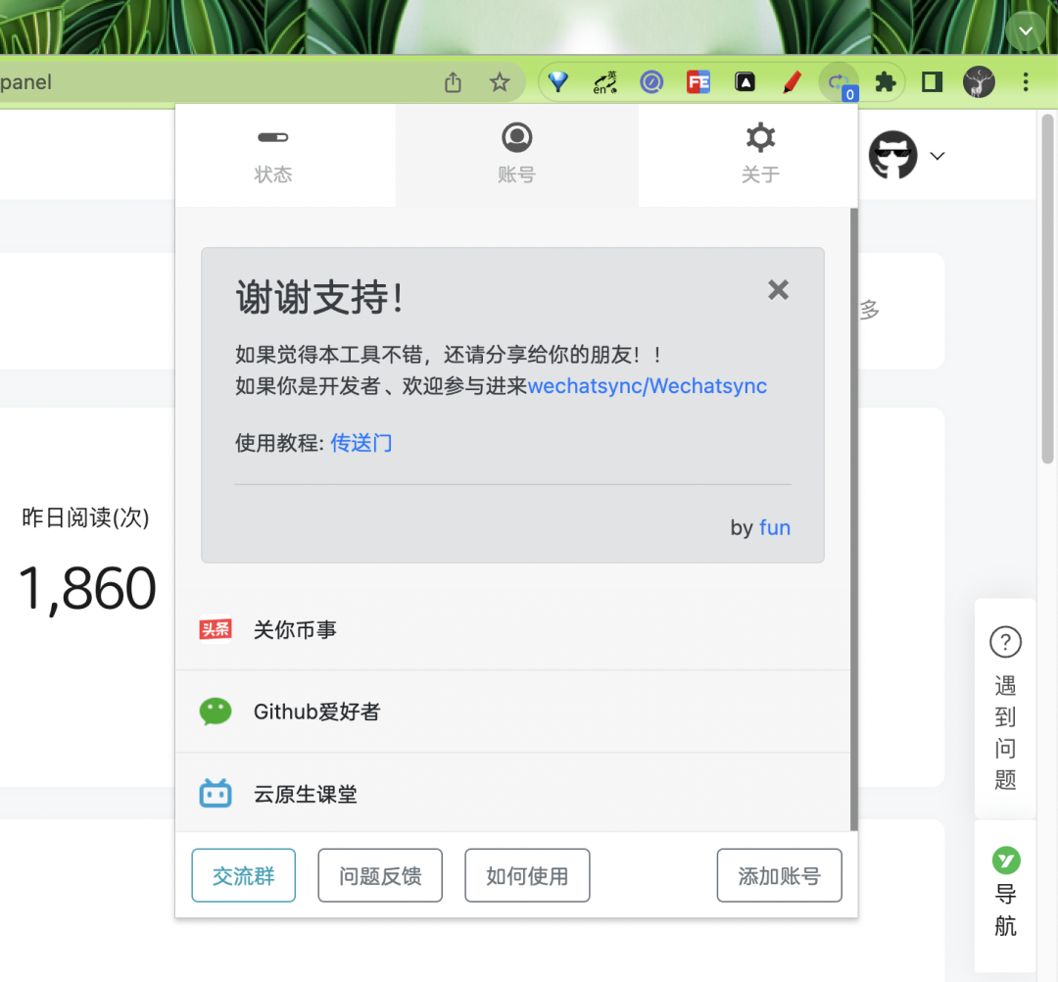Click the FE extension icon in toolbar

[697, 82]
